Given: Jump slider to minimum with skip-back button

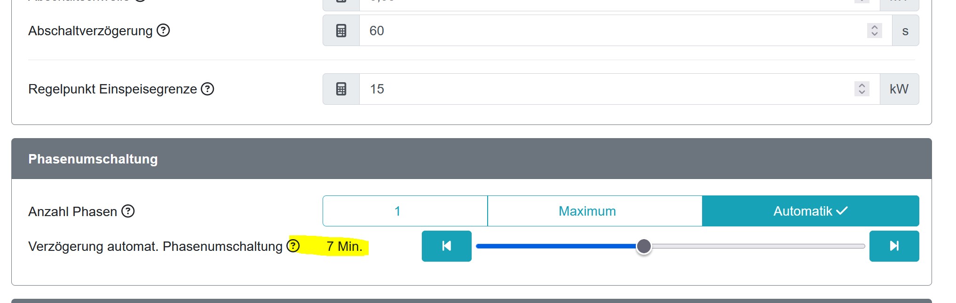Looking at the screenshot, I should point(447,246).
